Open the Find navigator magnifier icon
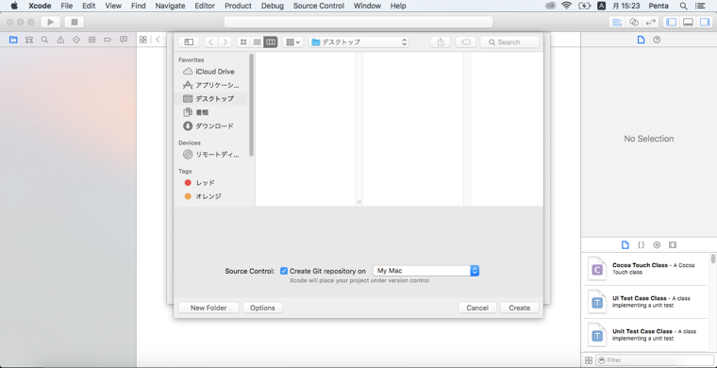717x368 pixels. click(x=45, y=40)
